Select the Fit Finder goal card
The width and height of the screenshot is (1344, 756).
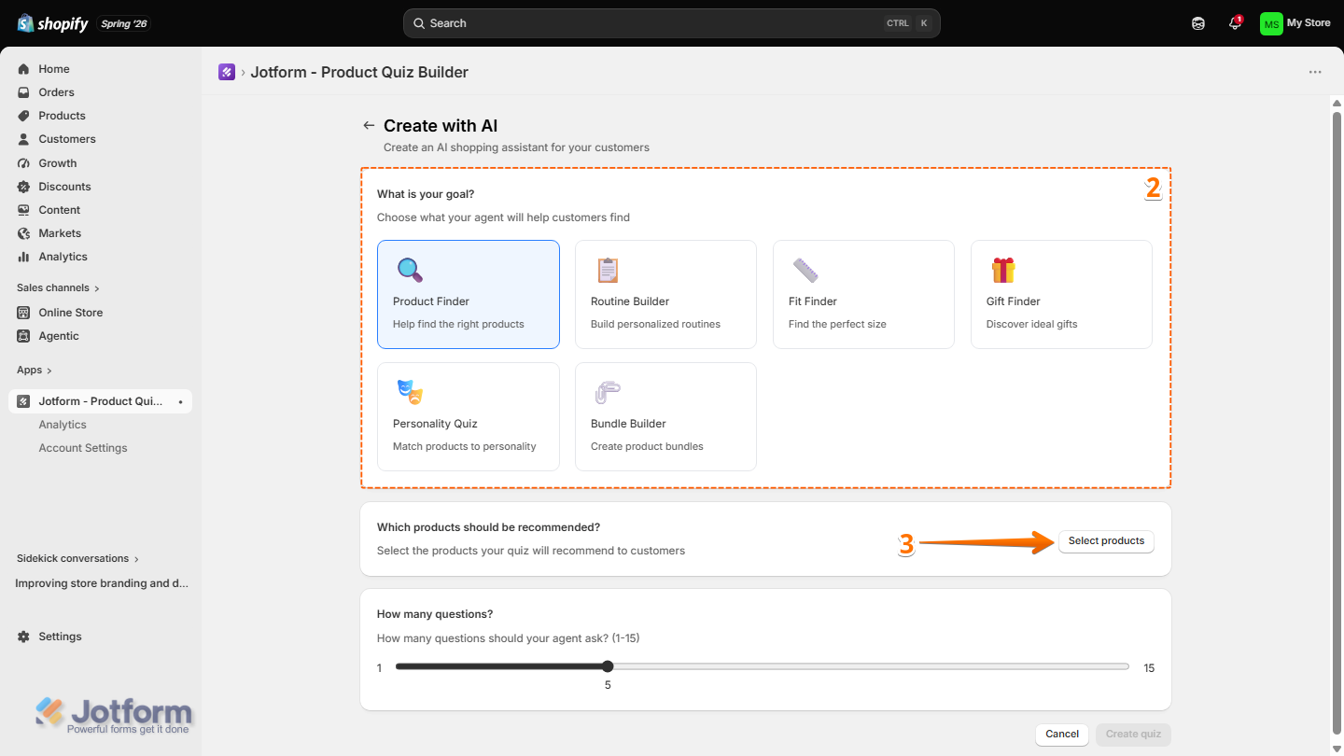(x=863, y=294)
